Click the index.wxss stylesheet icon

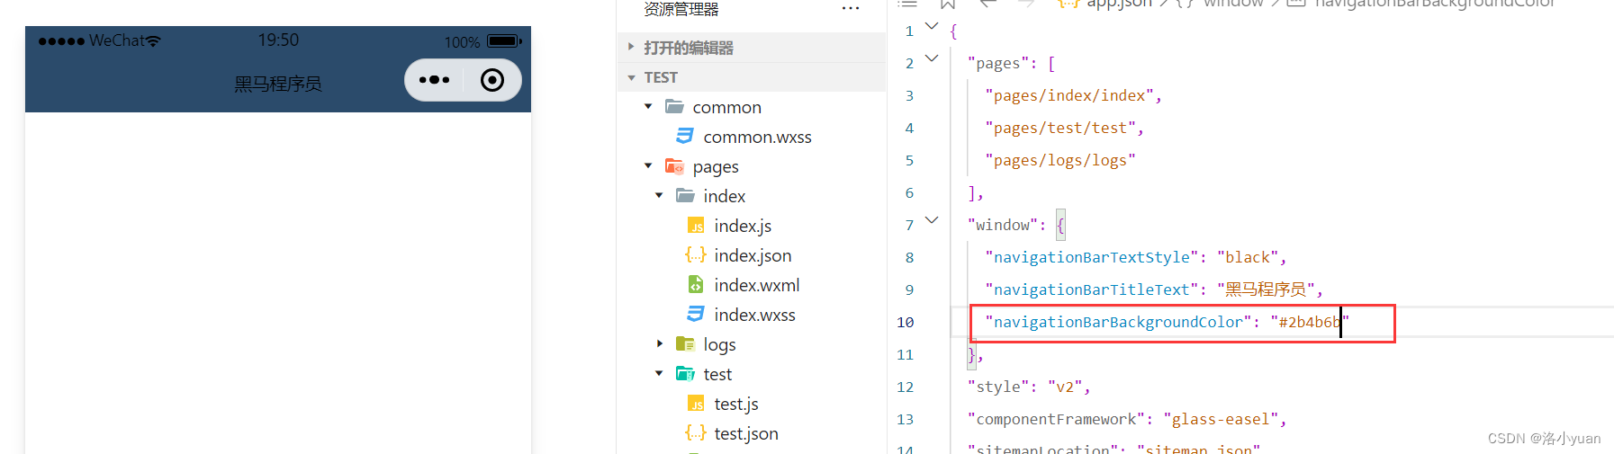click(x=696, y=315)
